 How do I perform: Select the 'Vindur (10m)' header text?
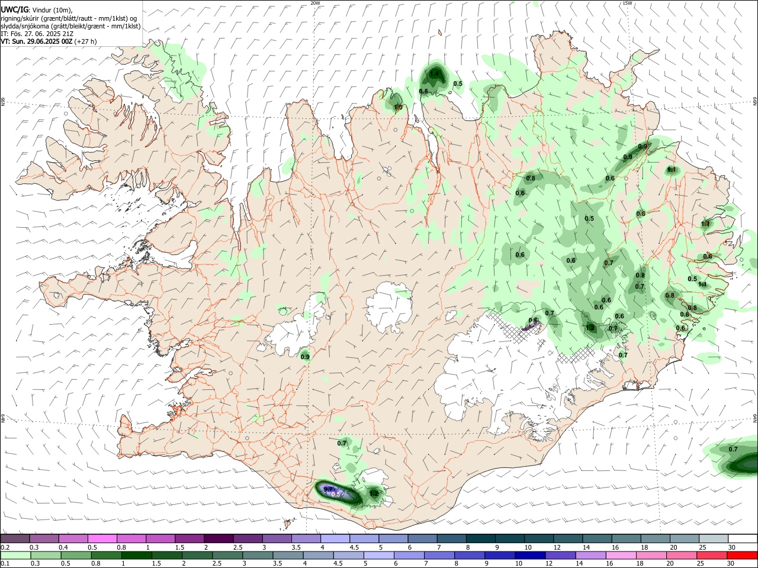pos(52,10)
